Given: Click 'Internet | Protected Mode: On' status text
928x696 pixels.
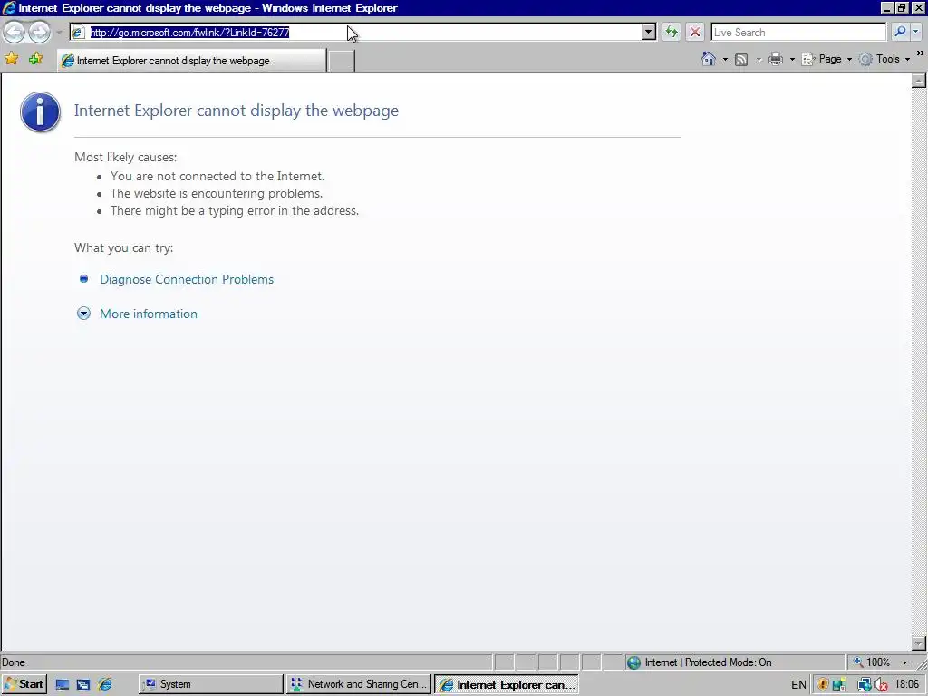Looking at the screenshot, I should point(708,662).
